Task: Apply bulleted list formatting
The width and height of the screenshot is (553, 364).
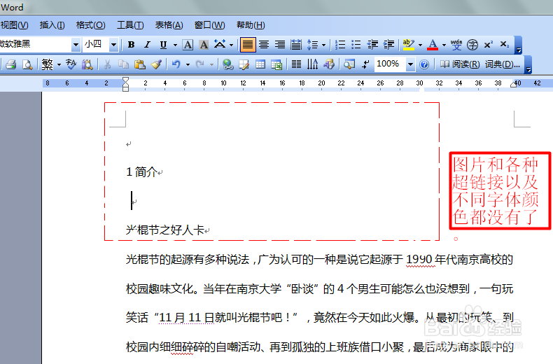Action: [356, 45]
